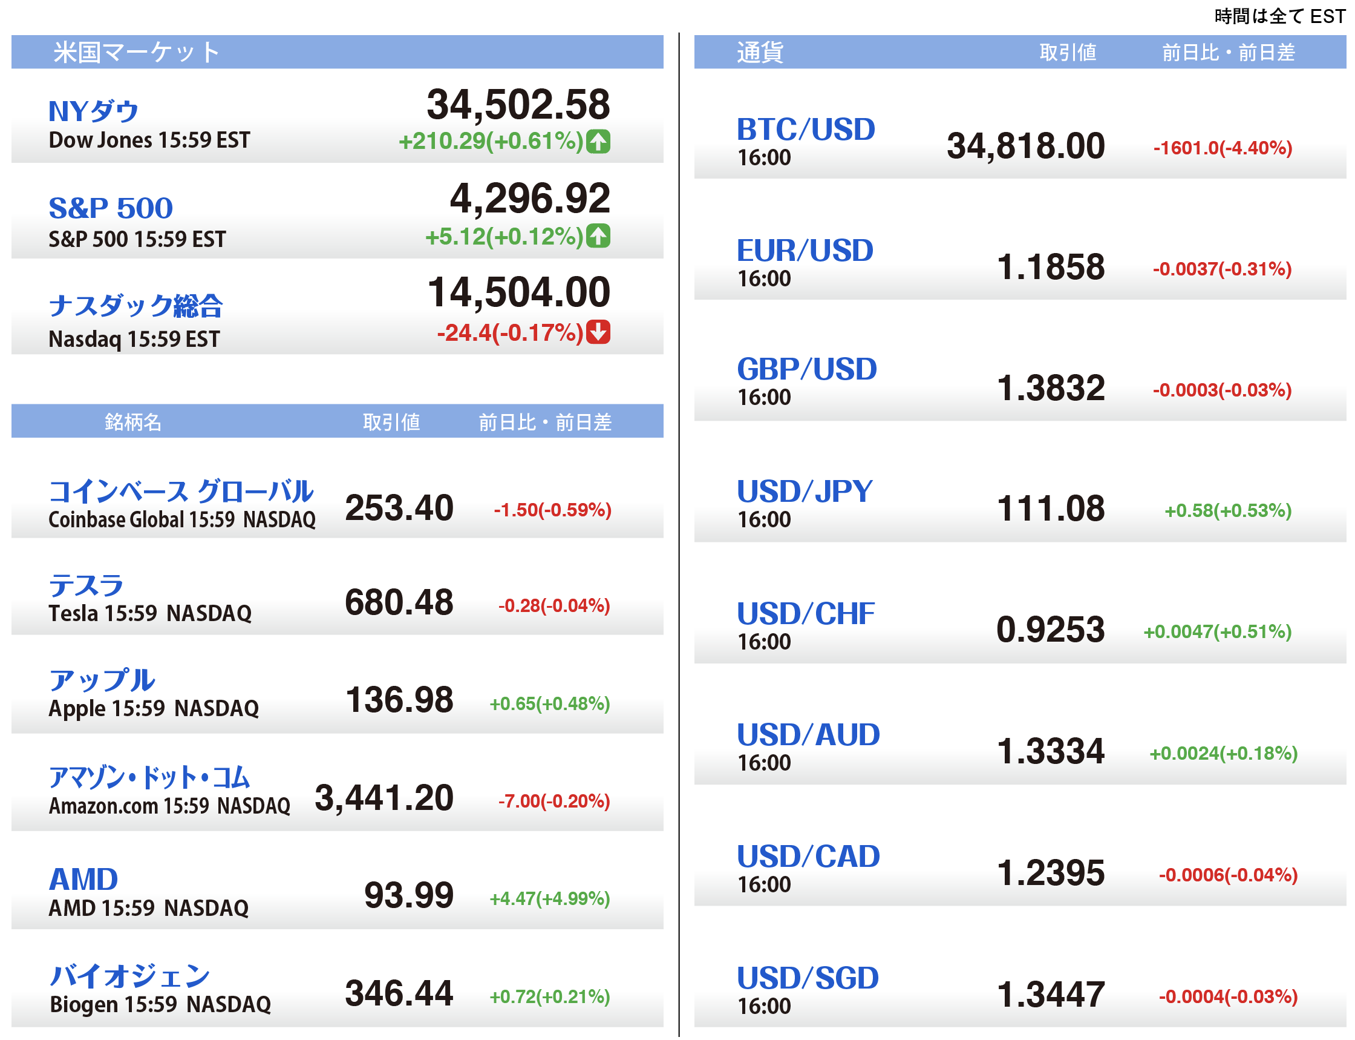This screenshot has height=1040, width=1355.
Task: Select the コインベース グローバル stock name
Action: 181,492
